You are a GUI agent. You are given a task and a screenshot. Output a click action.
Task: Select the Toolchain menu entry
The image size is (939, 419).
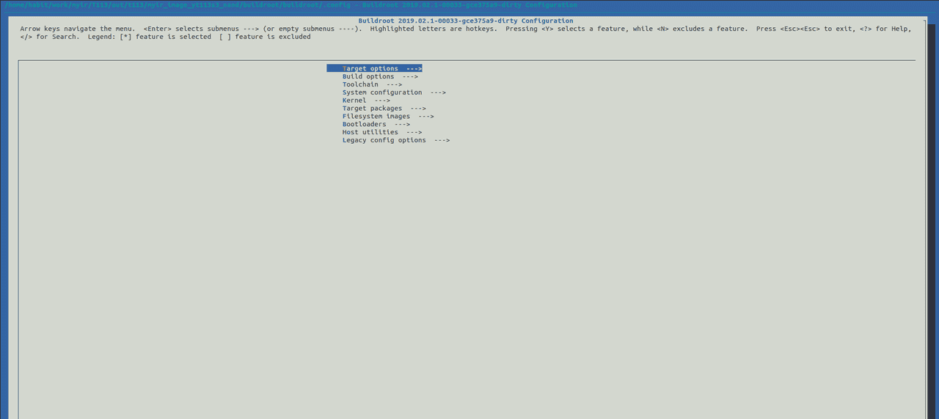point(372,84)
